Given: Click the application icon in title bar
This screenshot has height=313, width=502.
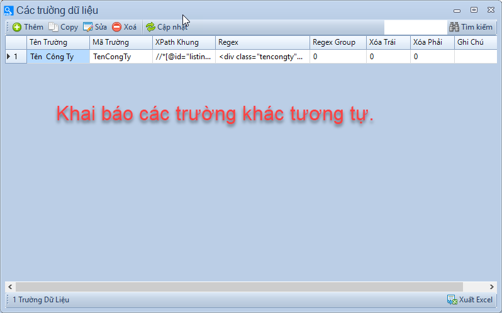Looking at the screenshot, I should pyautogui.click(x=8, y=11).
